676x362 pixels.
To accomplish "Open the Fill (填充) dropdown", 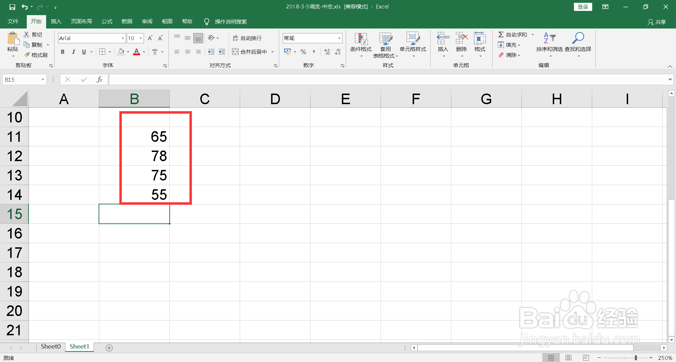I will pyautogui.click(x=509, y=45).
